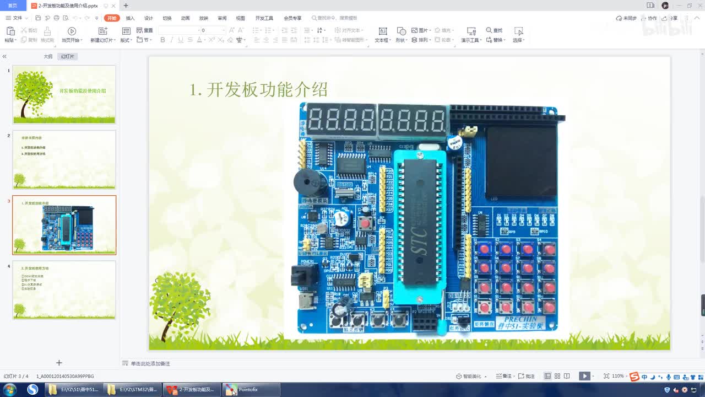Increase the font size (A+)
The image size is (705, 397).
tap(232, 30)
